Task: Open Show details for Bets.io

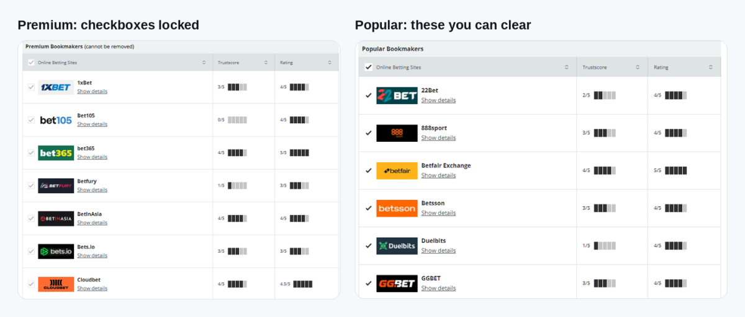Action: point(92,256)
